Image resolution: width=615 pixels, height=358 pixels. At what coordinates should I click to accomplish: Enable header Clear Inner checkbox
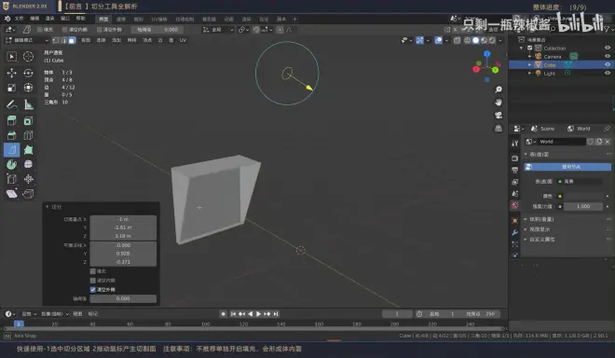pyautogui.click(x=64, y=30)
